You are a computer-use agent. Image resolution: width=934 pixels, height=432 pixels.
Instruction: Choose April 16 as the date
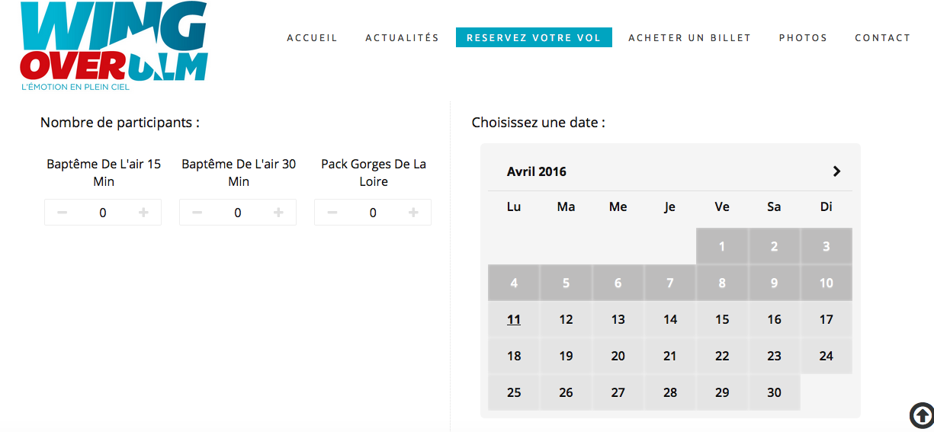(775, 319)
